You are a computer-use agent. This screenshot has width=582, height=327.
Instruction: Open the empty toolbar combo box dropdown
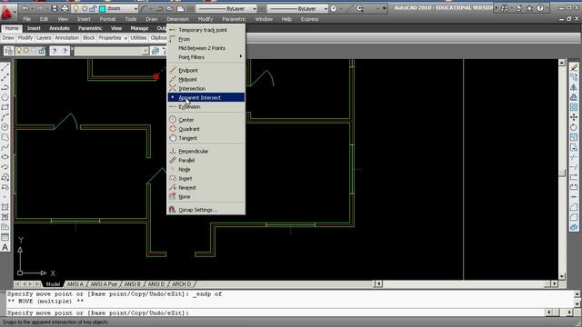click(x=145, y=51)
